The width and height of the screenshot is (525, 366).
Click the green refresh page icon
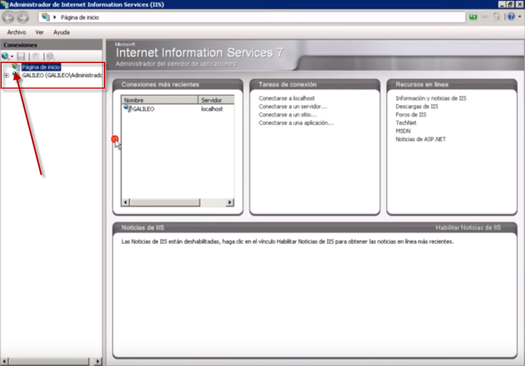tap(473, 17)
